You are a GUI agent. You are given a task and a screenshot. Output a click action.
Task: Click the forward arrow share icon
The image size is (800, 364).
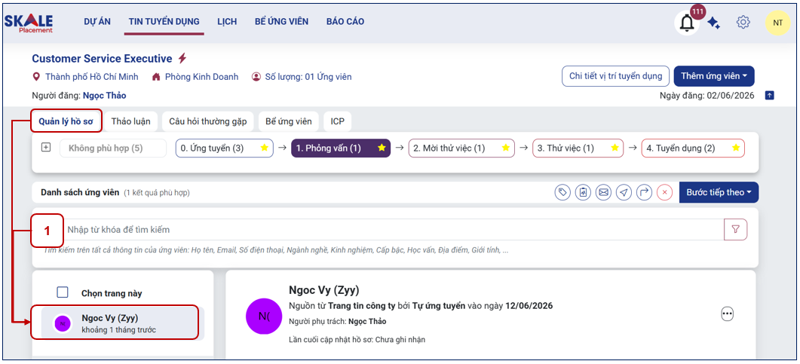(645, 193)
